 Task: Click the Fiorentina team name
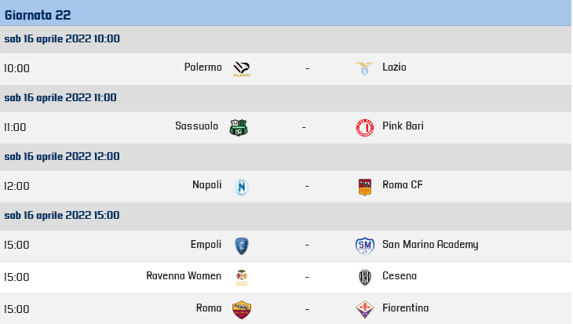[x=406, y=308]
